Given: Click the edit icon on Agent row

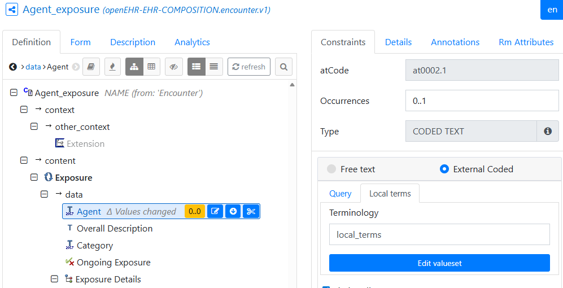Looking at the screenshot, I should [x=215, y=211].
